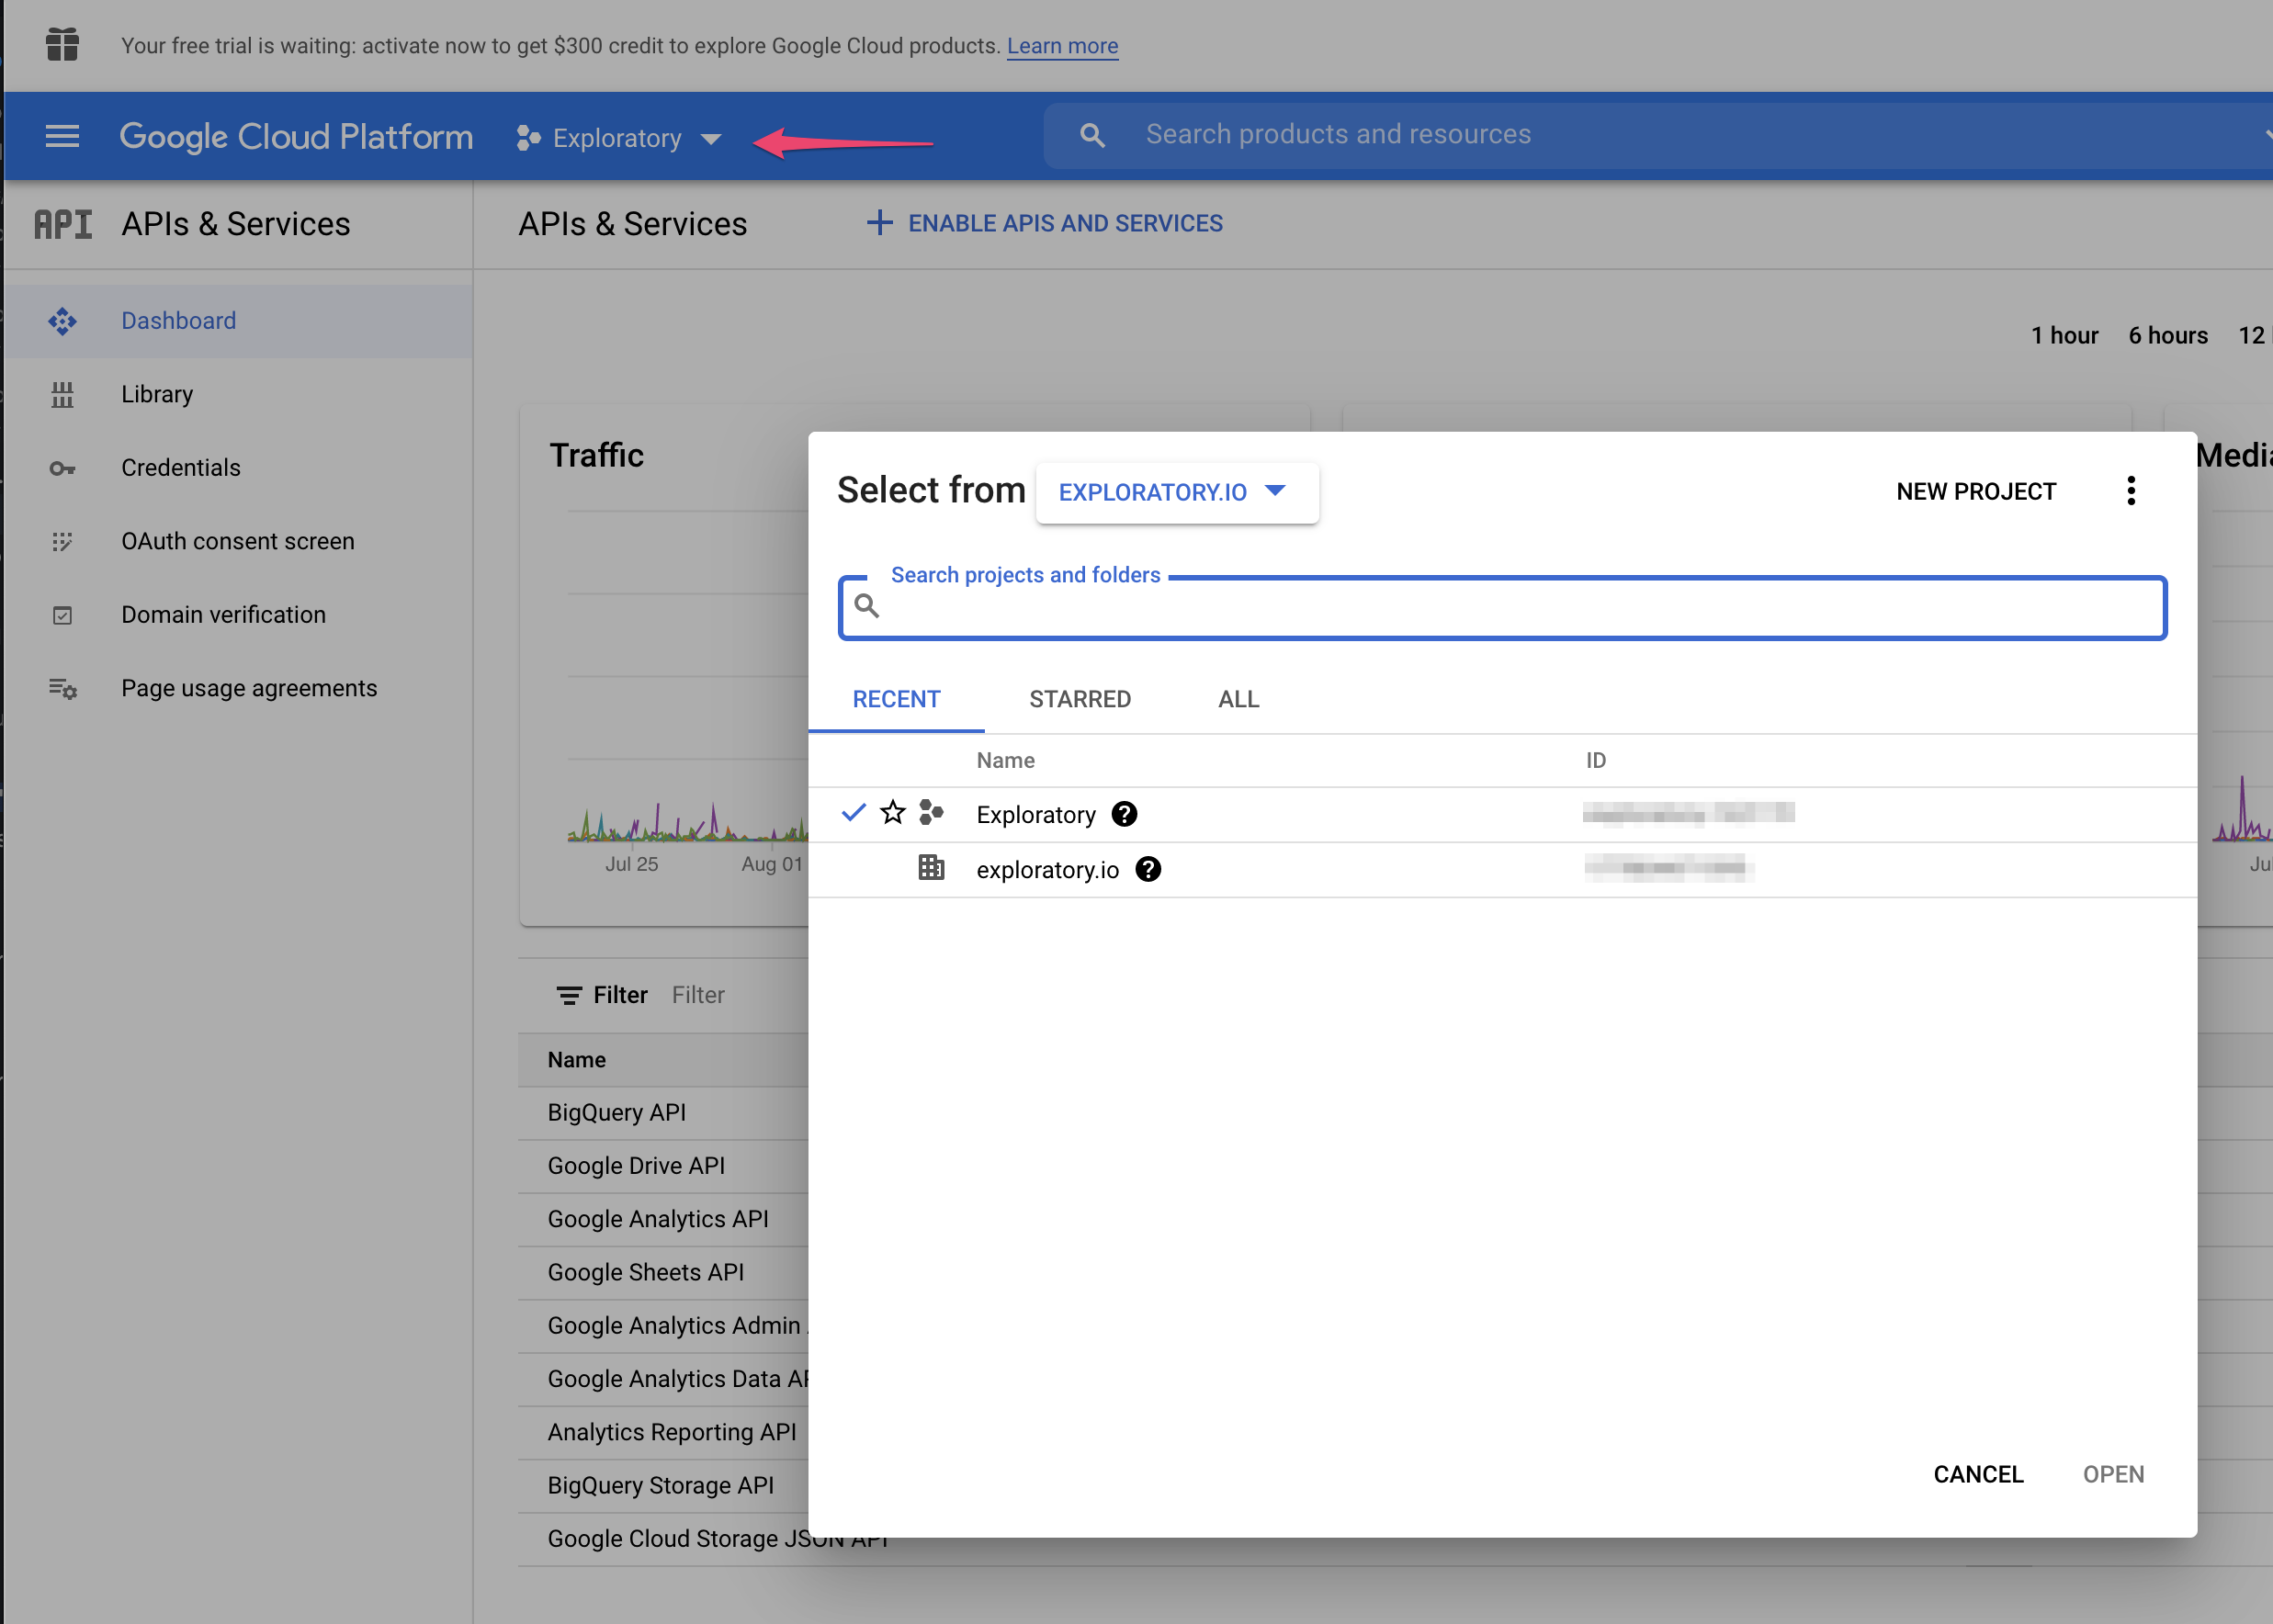Click OPEN in project dialog
The image size is (2273, 1624).
[x=2113, y=1474]
